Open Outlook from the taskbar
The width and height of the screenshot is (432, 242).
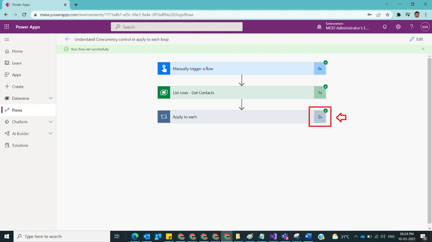pyautogui.click(x=146, y=236)
